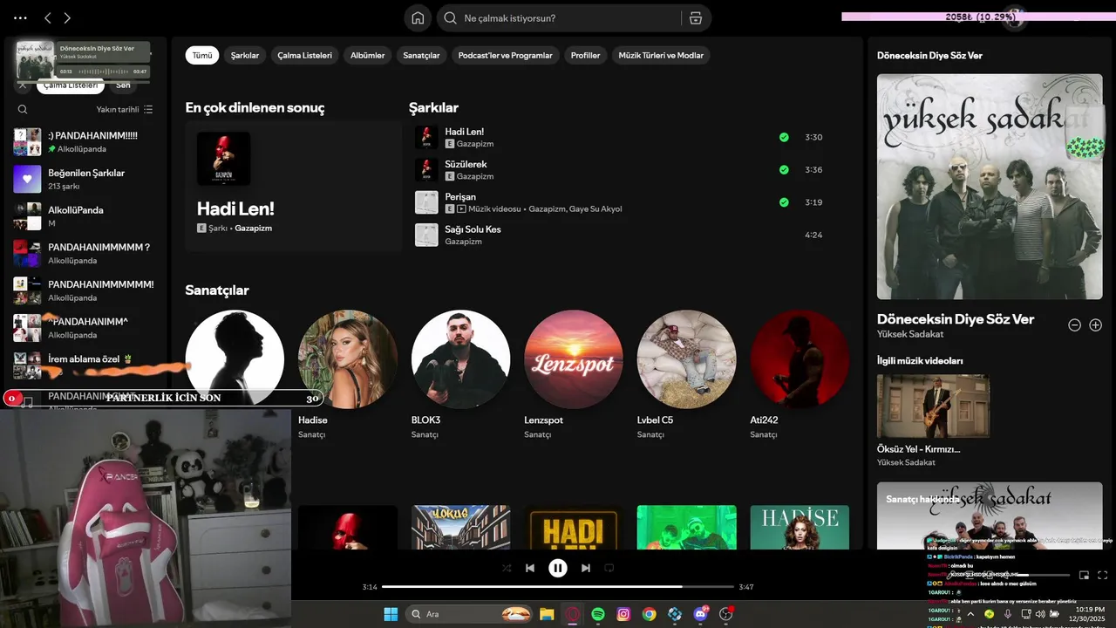Open the Hadise artist profile

coord(348,375)
